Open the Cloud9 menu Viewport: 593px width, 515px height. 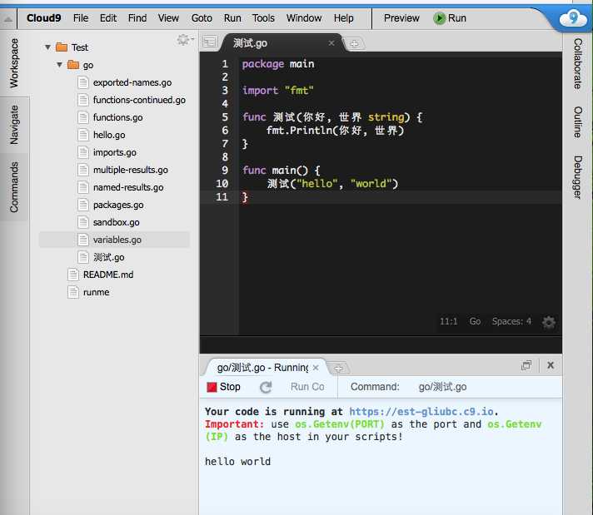click(x=43, y=18)
